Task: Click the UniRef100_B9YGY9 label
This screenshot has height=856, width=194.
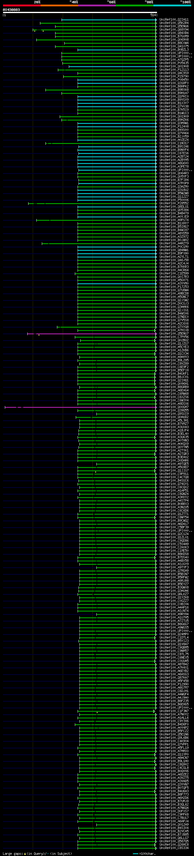Action: [174, 100]
